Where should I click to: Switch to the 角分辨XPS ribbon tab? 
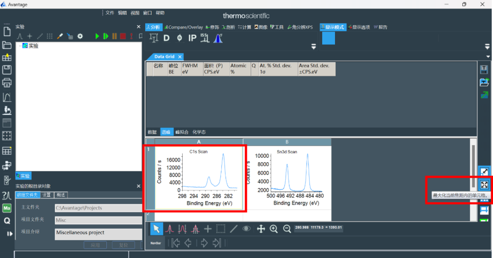pos(300,27)
